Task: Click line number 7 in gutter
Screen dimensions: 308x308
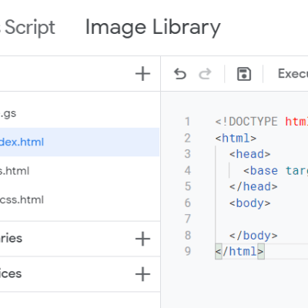Action: click(188, 219)
